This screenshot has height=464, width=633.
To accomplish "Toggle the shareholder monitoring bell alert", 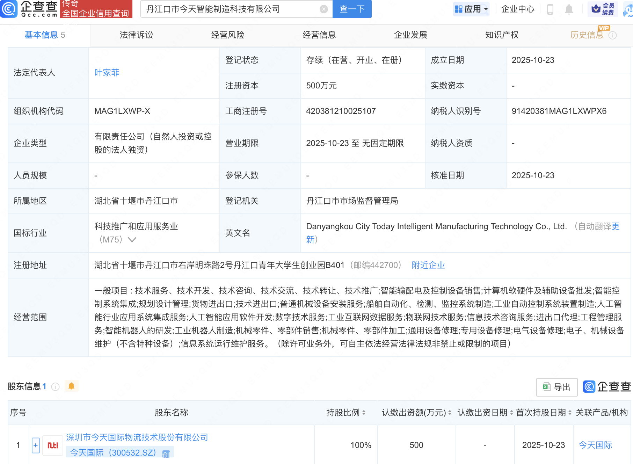I will point(72,386).
